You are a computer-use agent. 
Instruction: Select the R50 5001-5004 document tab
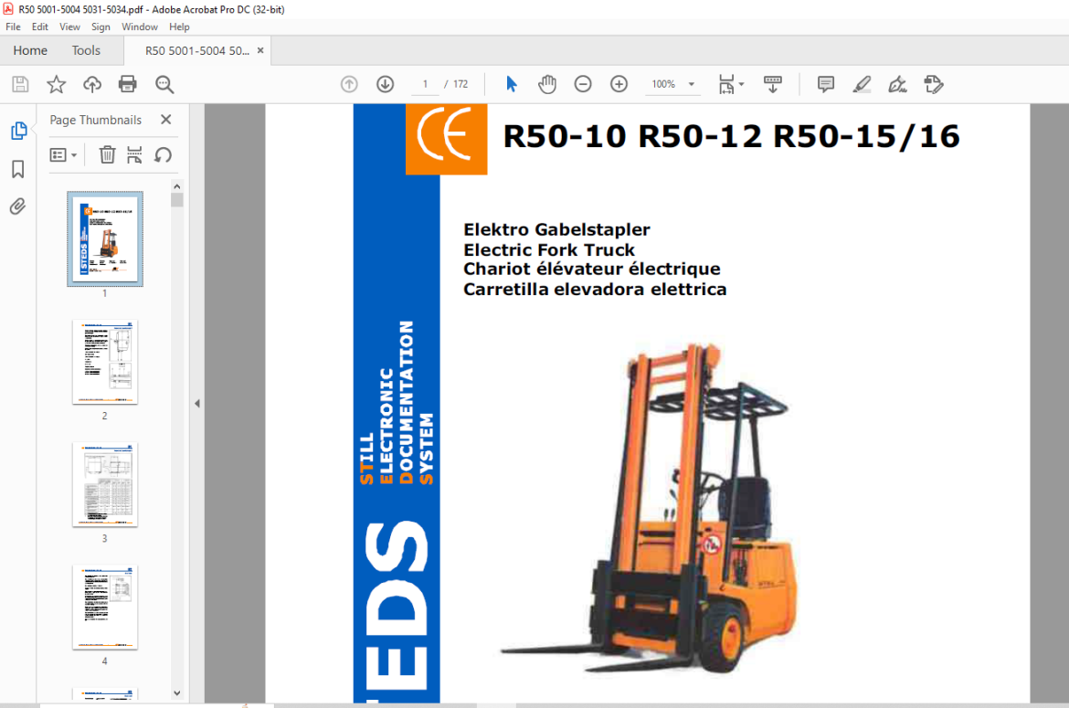coord(197,50)
